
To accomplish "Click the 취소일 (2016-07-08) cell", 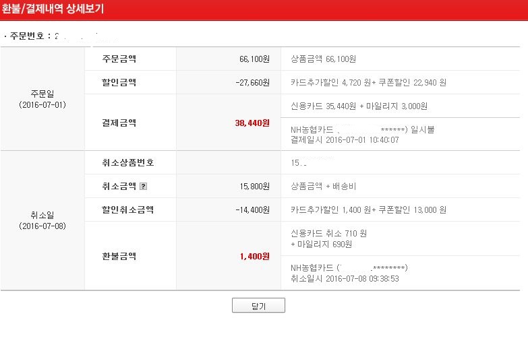I will pyautogui.click(x=42, y=220).
